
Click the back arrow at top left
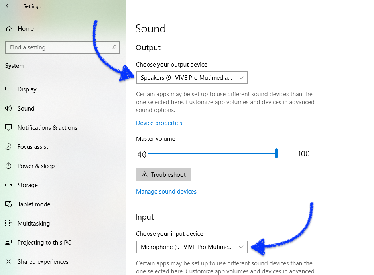tap(8, 6)
